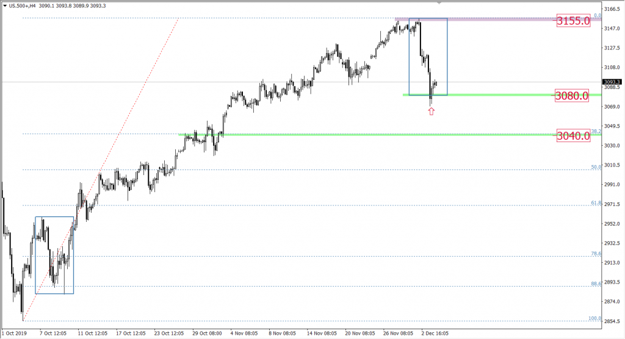Click the 2893.5 value on the price scale
Screen dimensions: 625x339
pyautogui.click(x=612, y=282)
